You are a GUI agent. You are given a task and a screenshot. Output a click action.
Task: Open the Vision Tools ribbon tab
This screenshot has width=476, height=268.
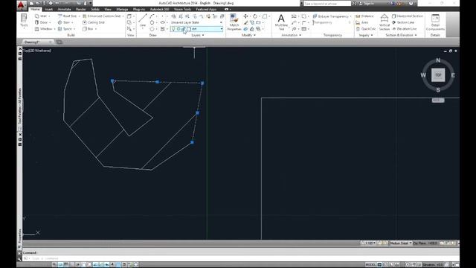coord(182,10)
